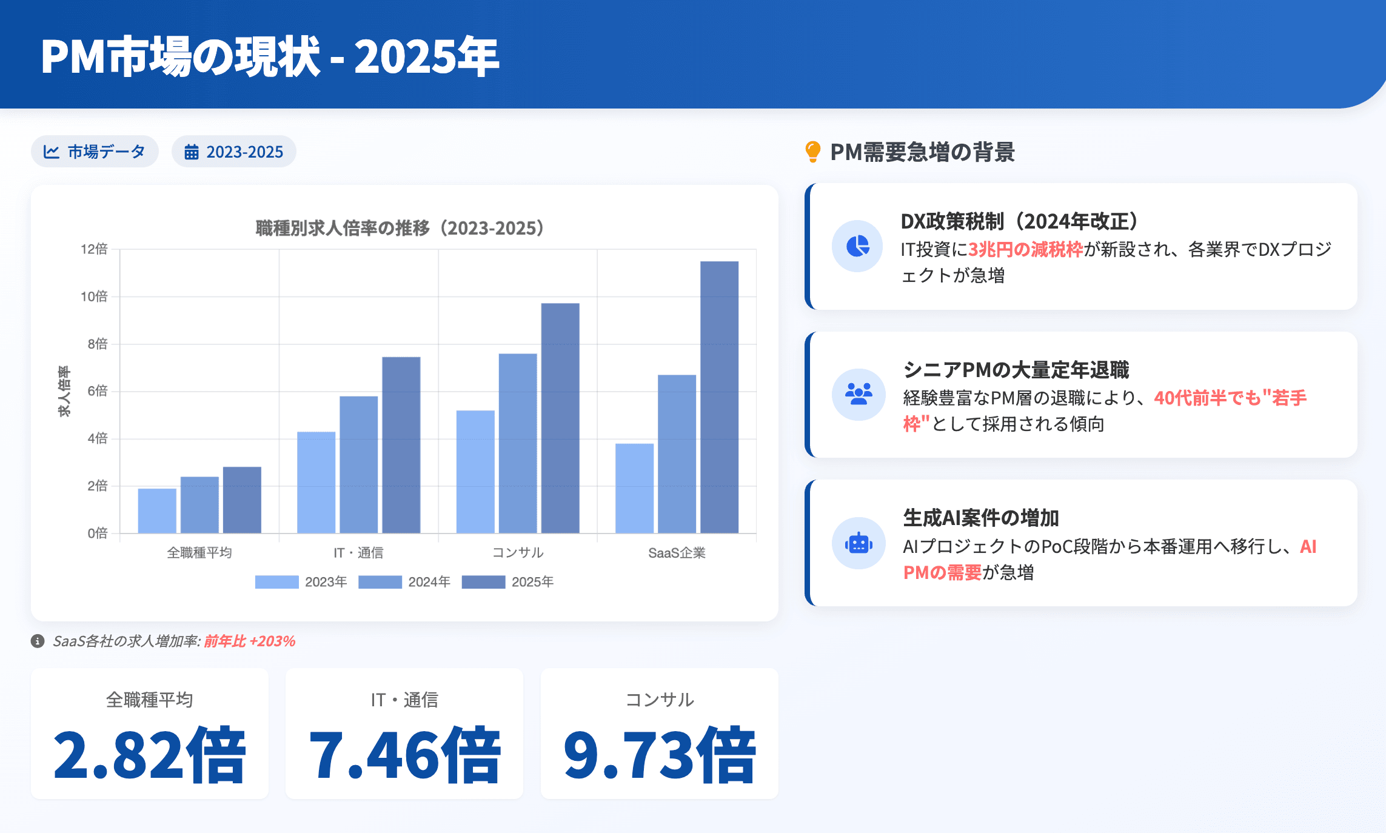Click the 前年比 +203% highlighted link

tap(249, 640)
